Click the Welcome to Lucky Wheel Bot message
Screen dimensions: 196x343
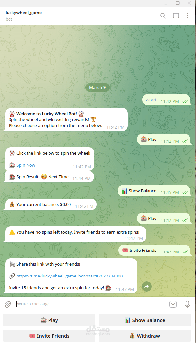pyautogui.click(x=67, y=119)
